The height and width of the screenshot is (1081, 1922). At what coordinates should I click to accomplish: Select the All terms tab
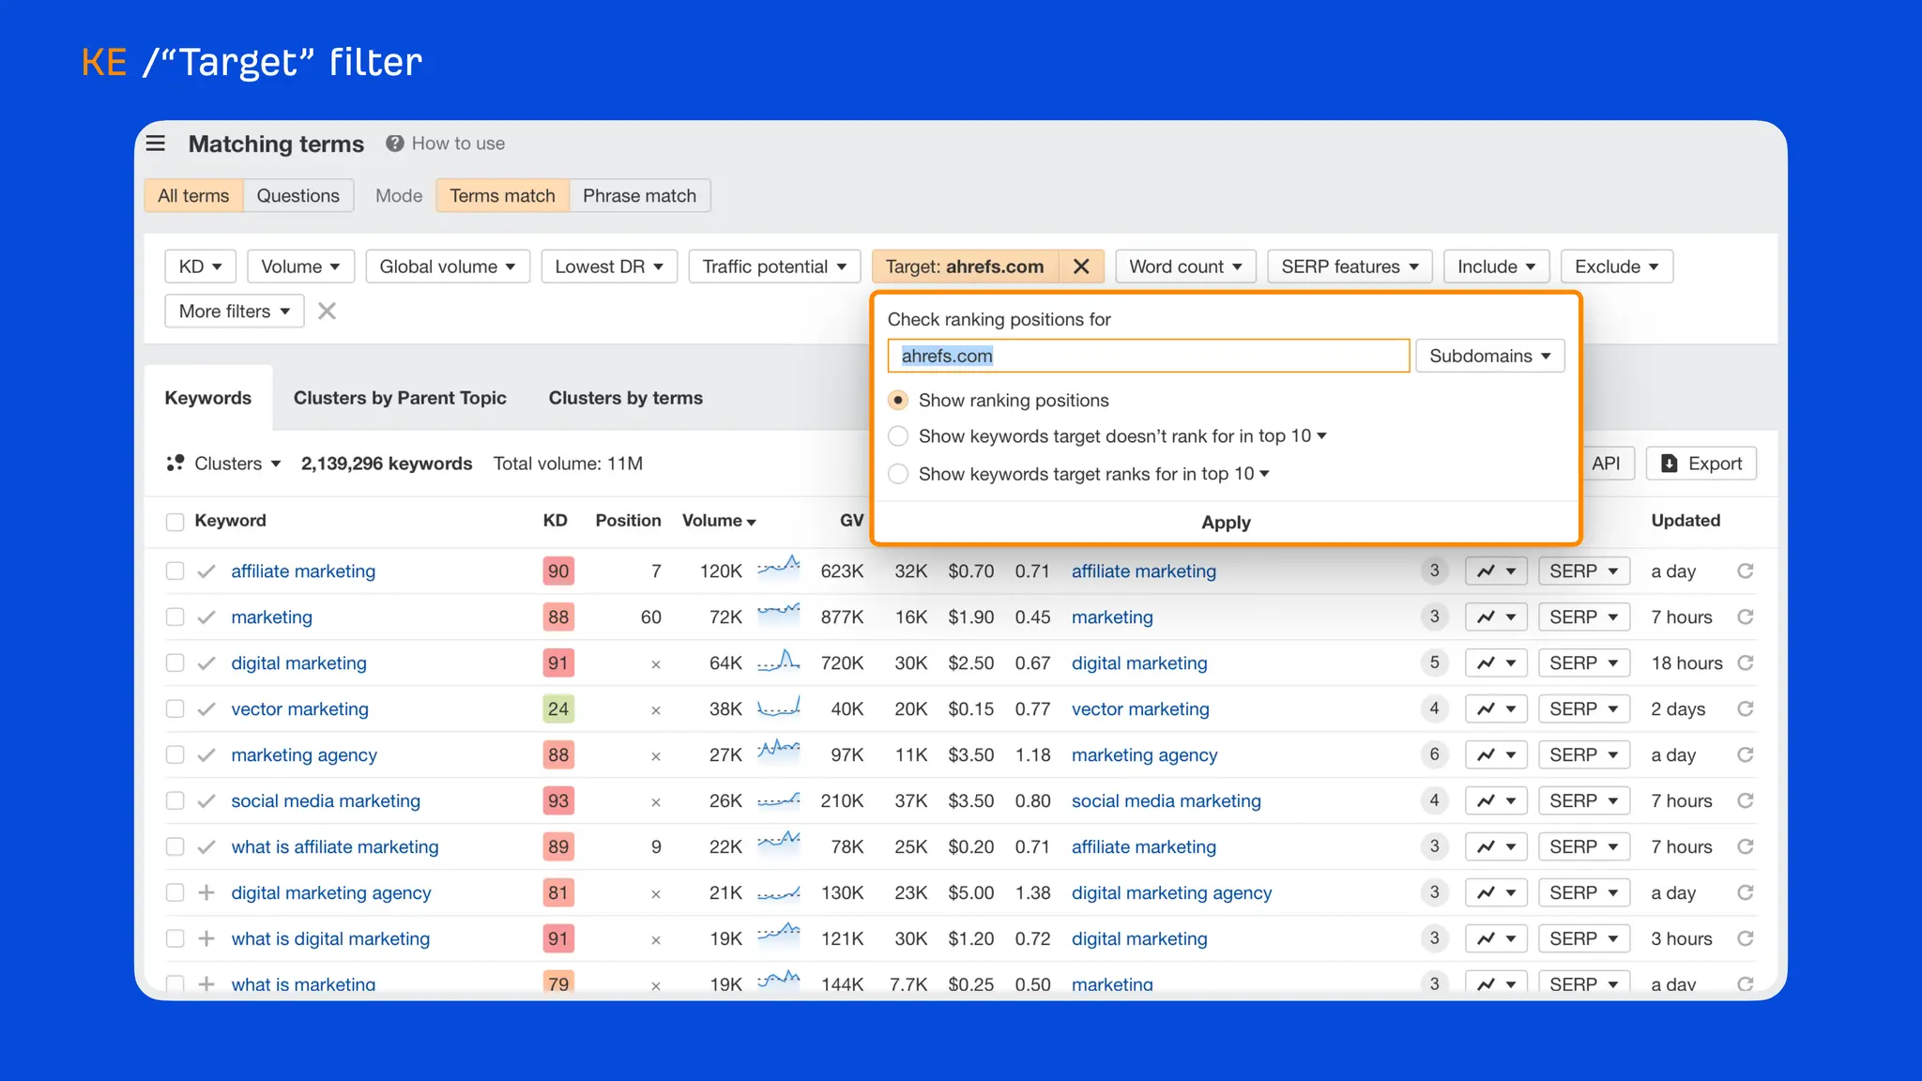(x=193, y=195)
